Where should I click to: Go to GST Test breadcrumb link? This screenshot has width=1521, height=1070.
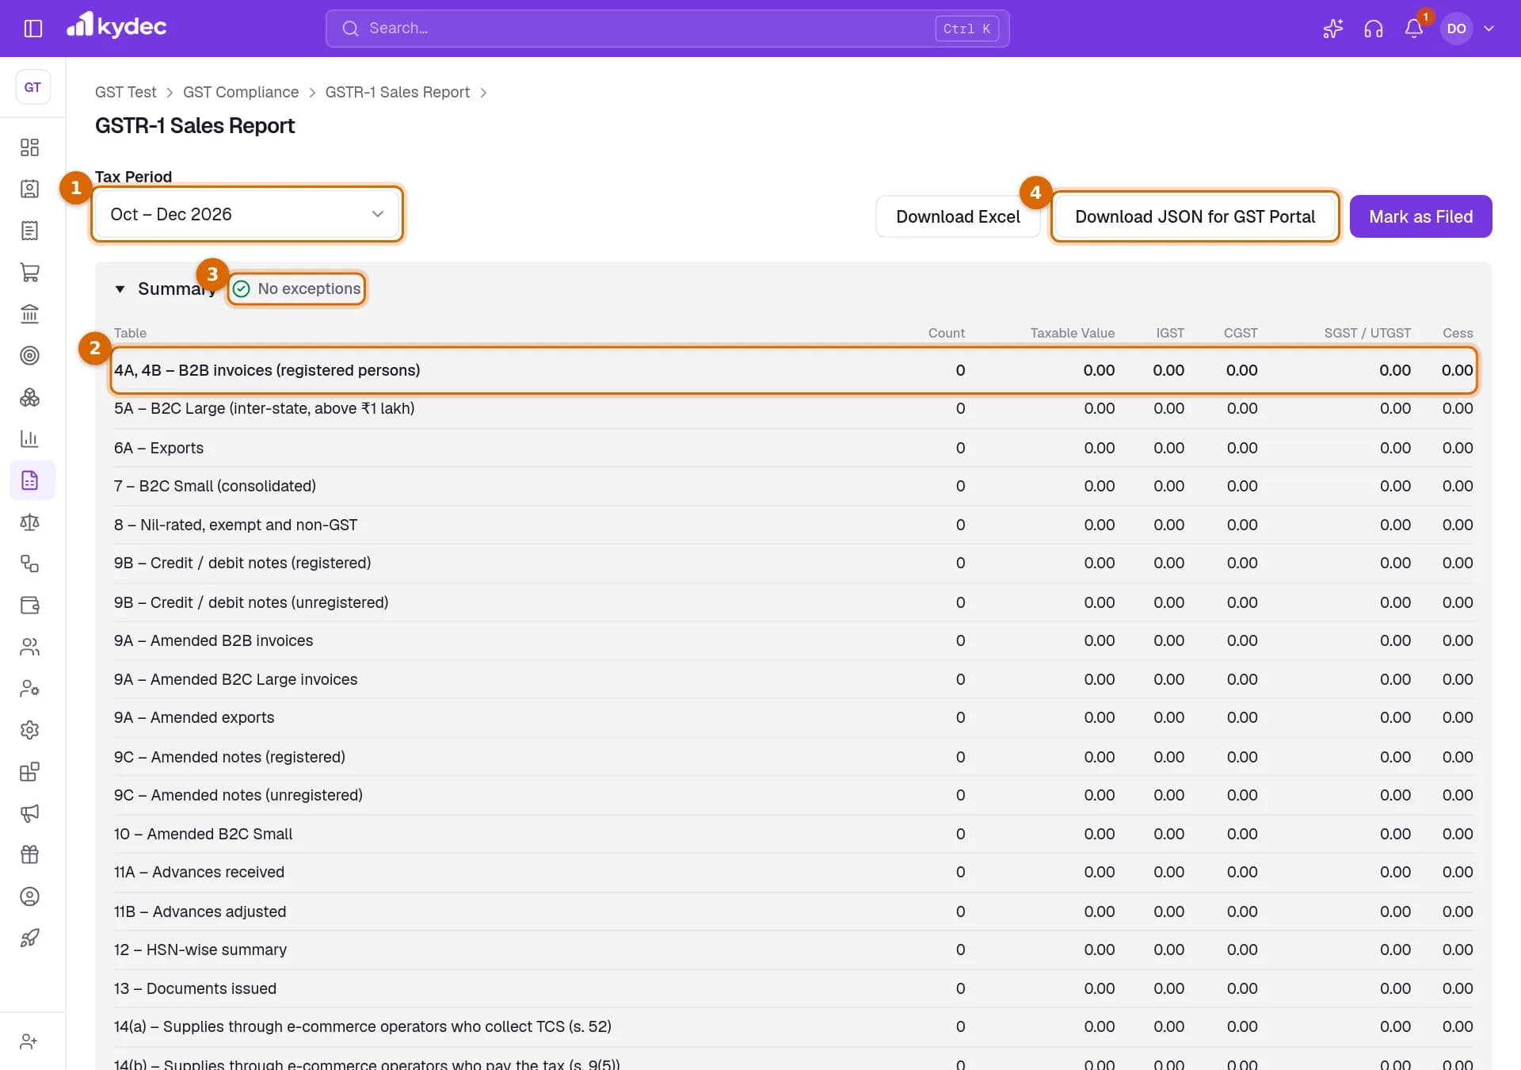tap(126, 92)
